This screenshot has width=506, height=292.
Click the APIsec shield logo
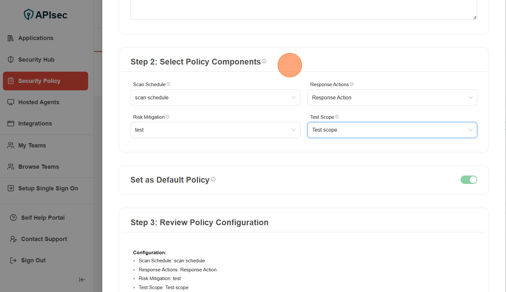(x=29, y=15)
